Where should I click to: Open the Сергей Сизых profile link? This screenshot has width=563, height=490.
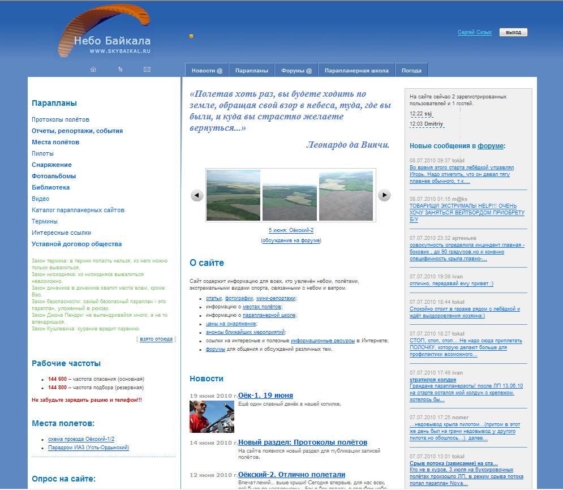[x=474, y=32]
